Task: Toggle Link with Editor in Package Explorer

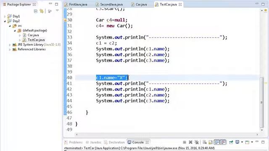Action: [42, 11]
